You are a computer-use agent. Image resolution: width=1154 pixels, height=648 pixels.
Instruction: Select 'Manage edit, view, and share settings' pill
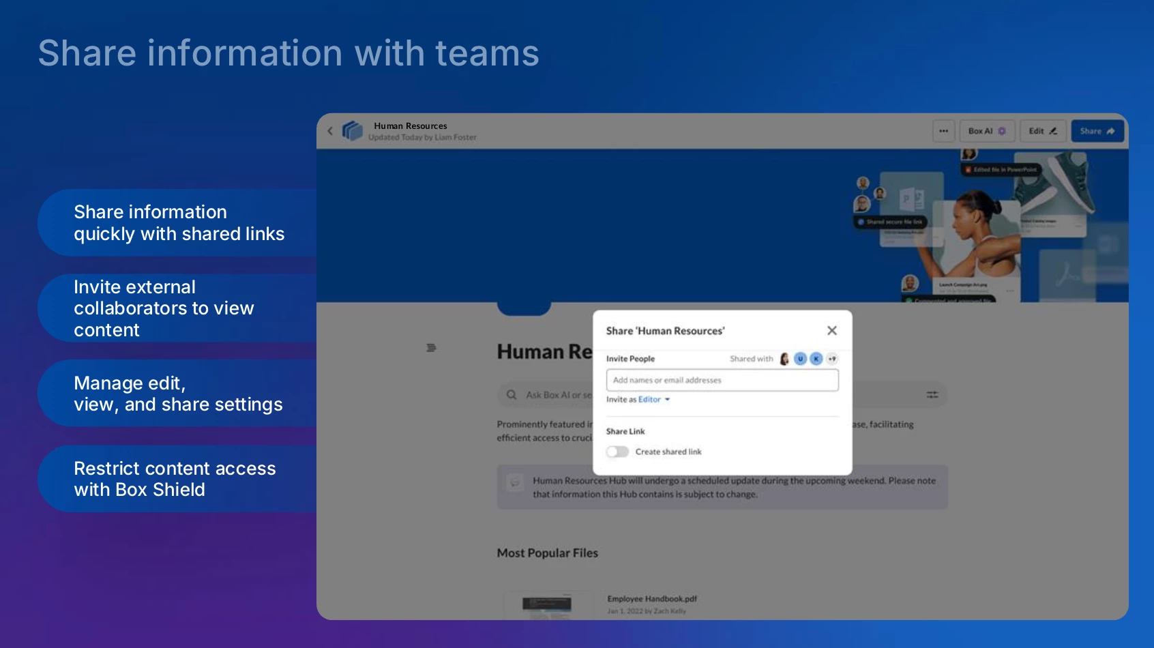click(x=178, y=394)
